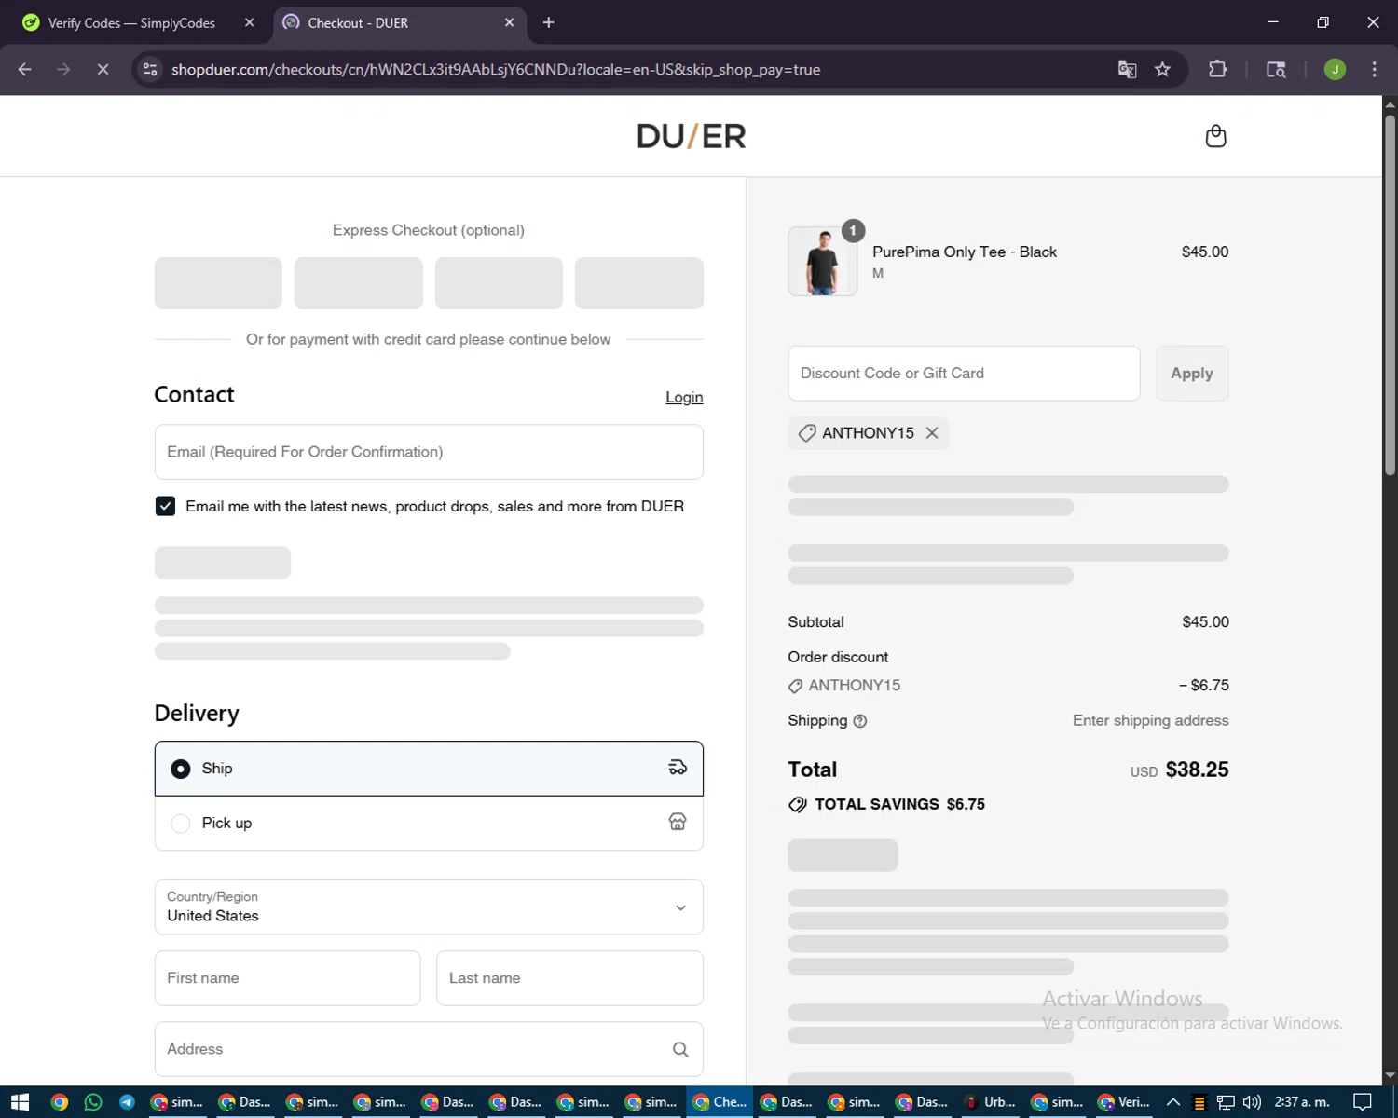Viewport: 1398px width, 1118px height.
Task: Click the $38.25 total amount
Action: [1197, 770]
